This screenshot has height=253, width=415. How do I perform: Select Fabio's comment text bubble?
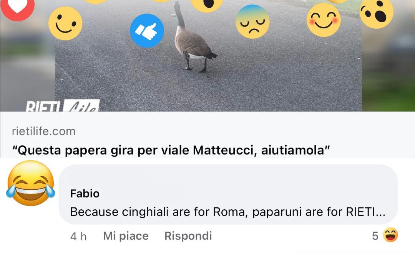pyautogui.click(x=228, y=194)
